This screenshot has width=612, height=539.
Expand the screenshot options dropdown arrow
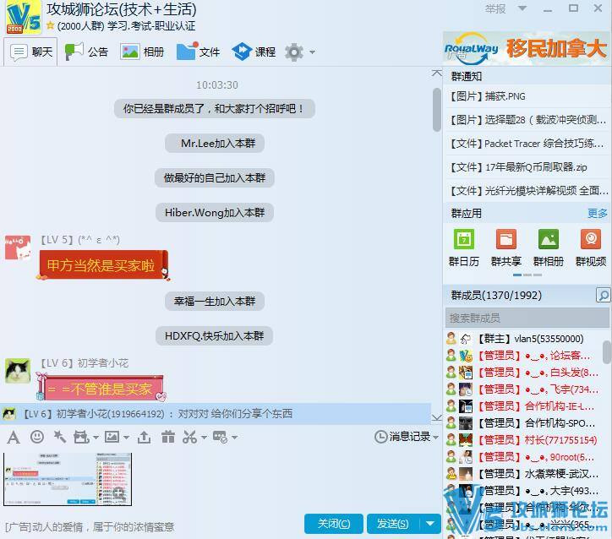click(204, 438)
